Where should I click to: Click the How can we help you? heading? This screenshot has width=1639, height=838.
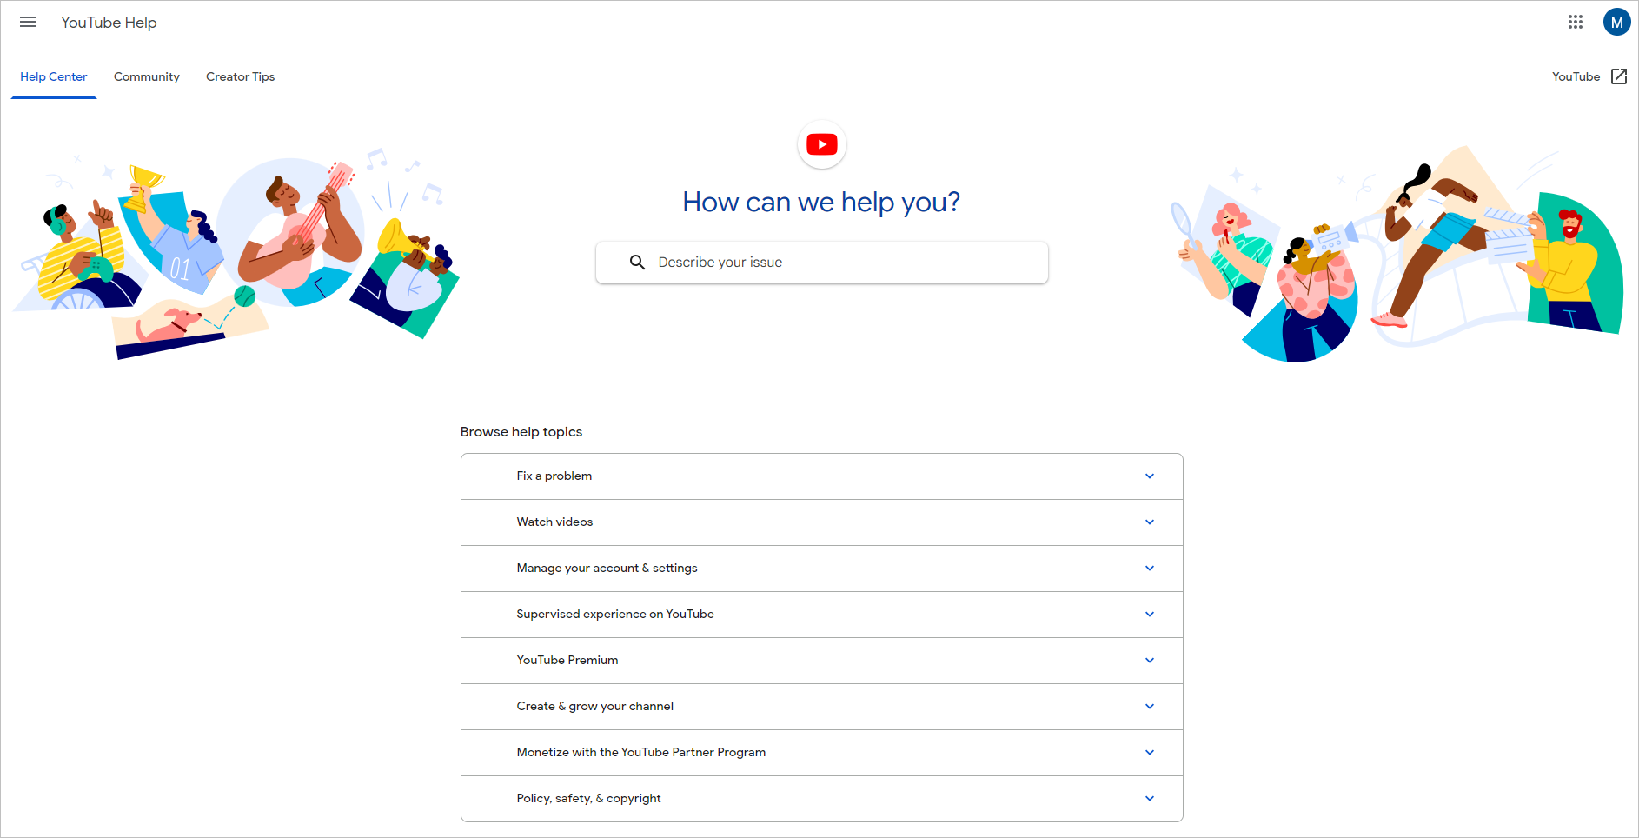tap(821, 202)
